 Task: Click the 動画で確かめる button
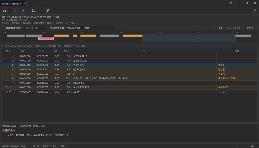(x=233, y=28)
